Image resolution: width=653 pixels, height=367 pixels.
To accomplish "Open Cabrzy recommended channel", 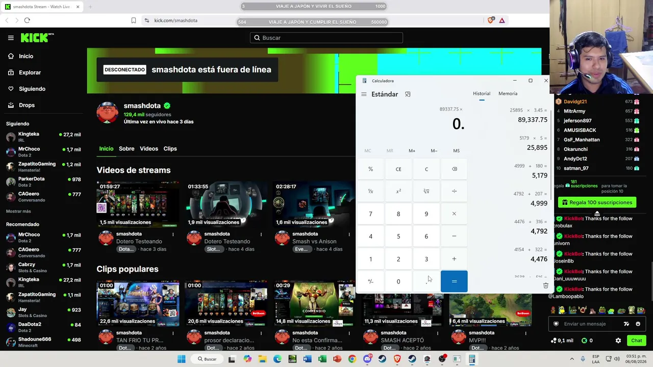I will (43, 267).
